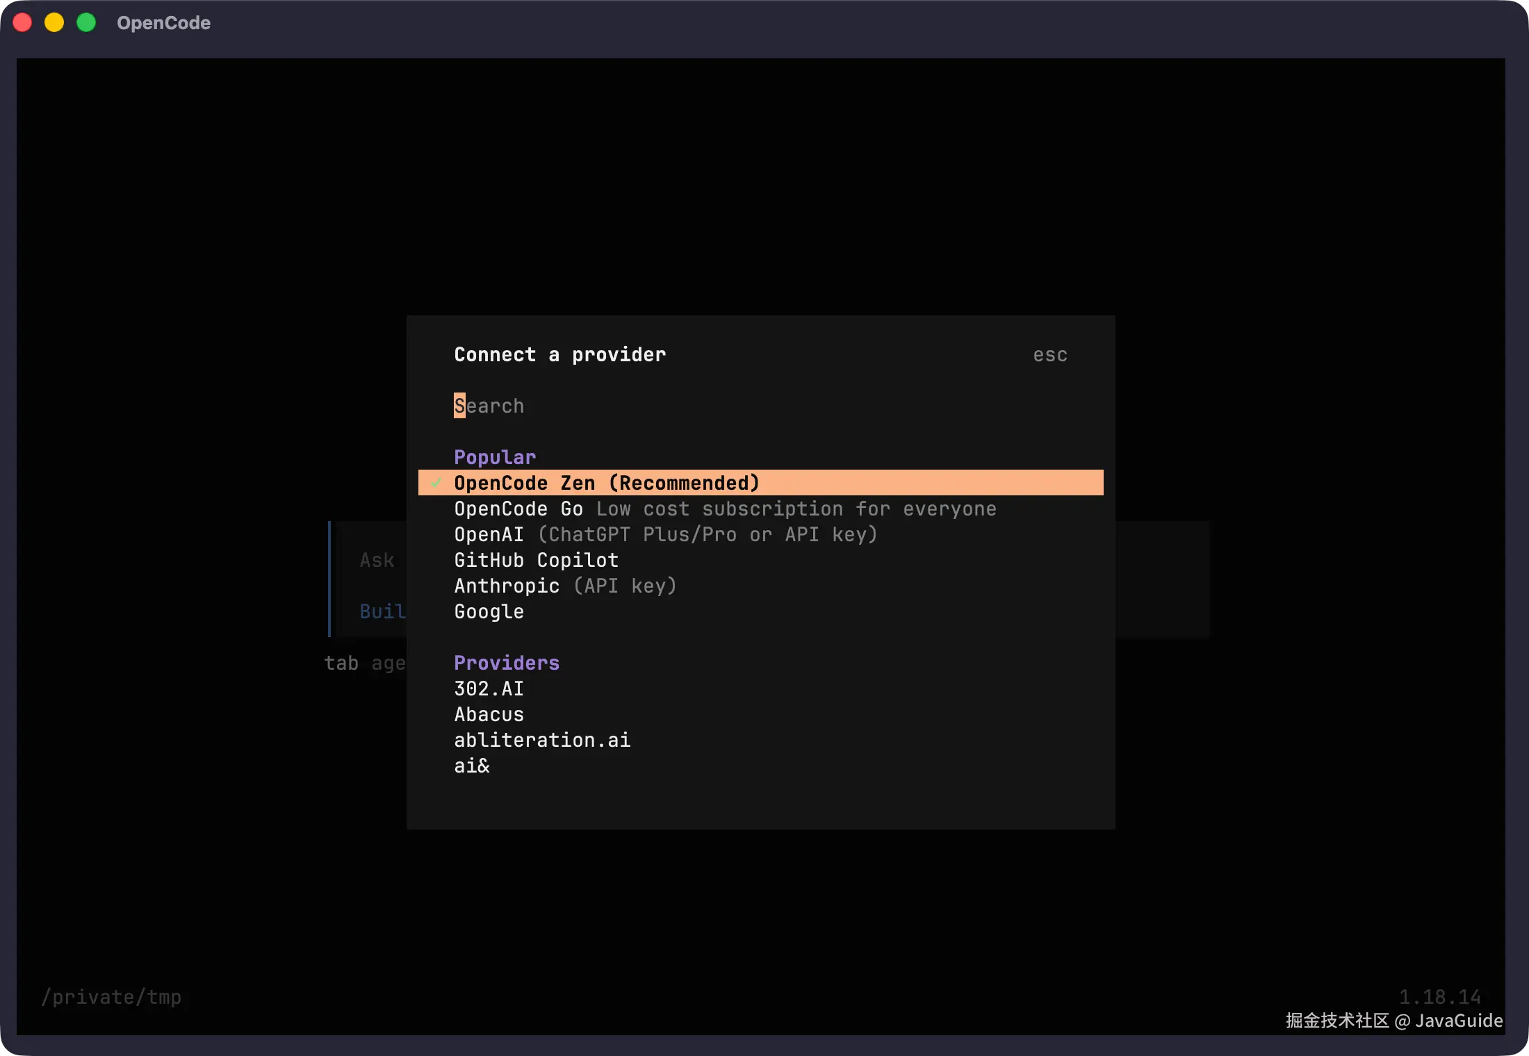Select ai& provider entry
This screenshot has height=1056, width=1529.
760,766
